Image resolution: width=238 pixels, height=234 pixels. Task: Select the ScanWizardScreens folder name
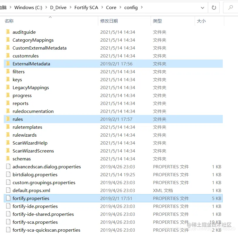33,151
